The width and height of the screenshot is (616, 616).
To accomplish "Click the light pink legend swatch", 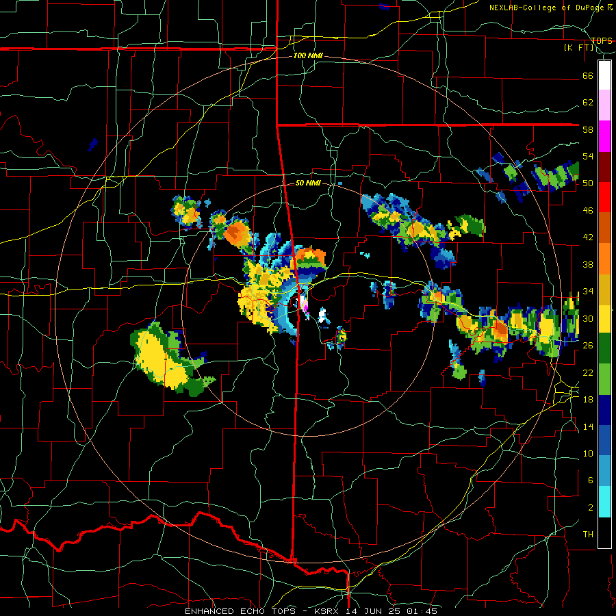I will 604,105.
